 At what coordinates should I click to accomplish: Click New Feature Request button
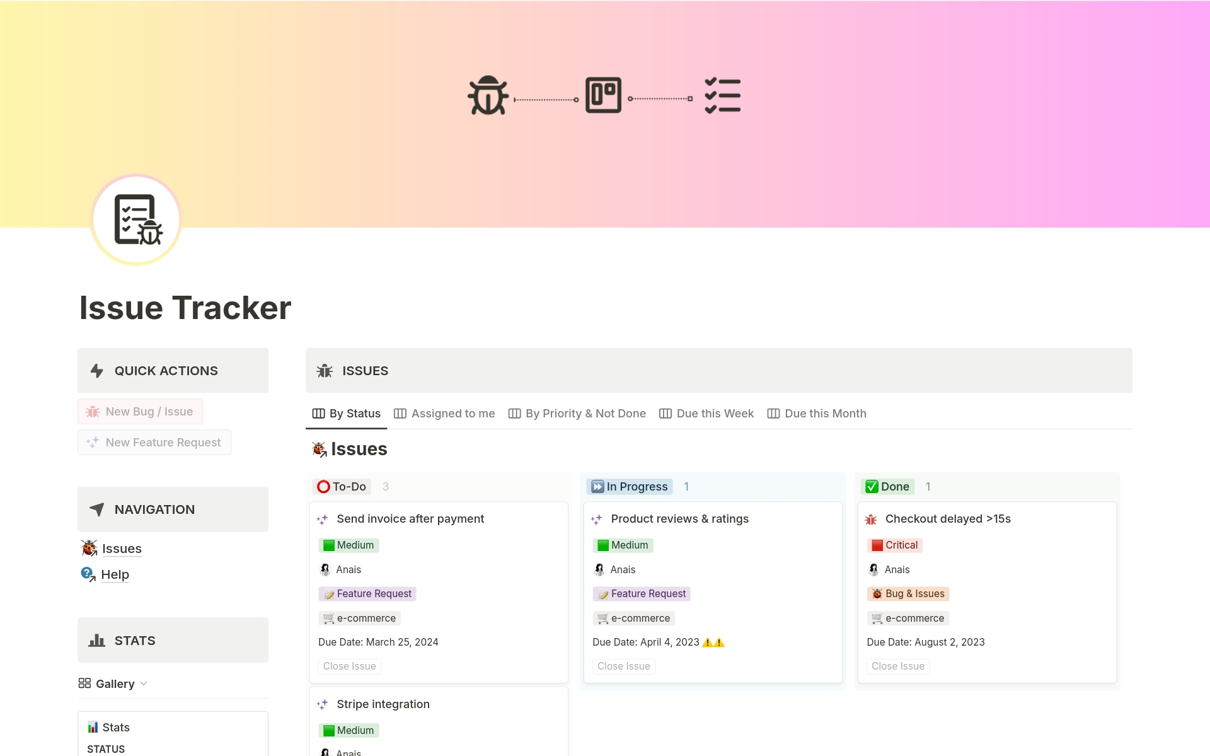coord(154,442)
